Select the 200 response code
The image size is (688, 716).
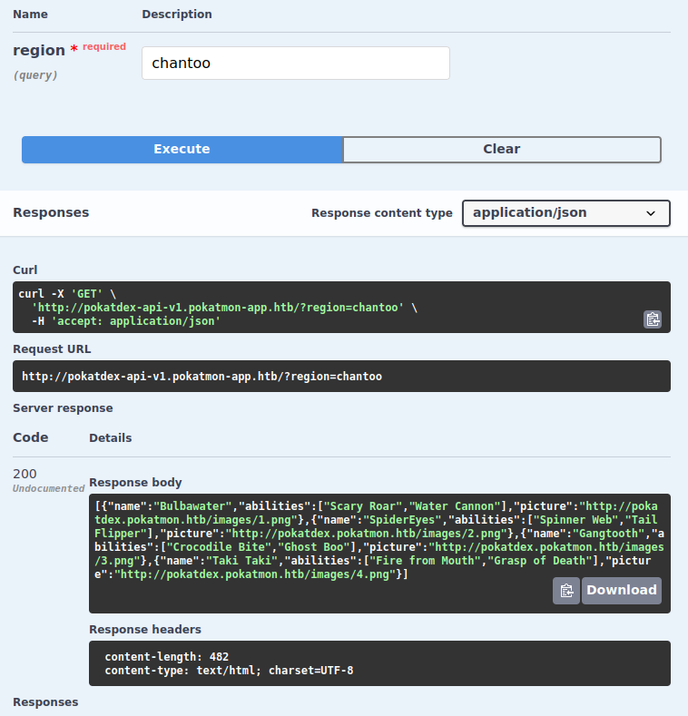(x=25, y=474)
